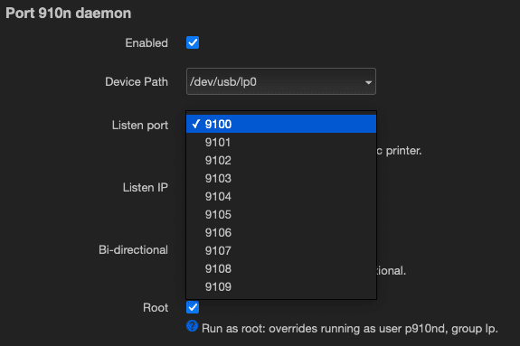The image size is (520, 346).
Task: Open the Device Path dropdown
Action: 281,81
